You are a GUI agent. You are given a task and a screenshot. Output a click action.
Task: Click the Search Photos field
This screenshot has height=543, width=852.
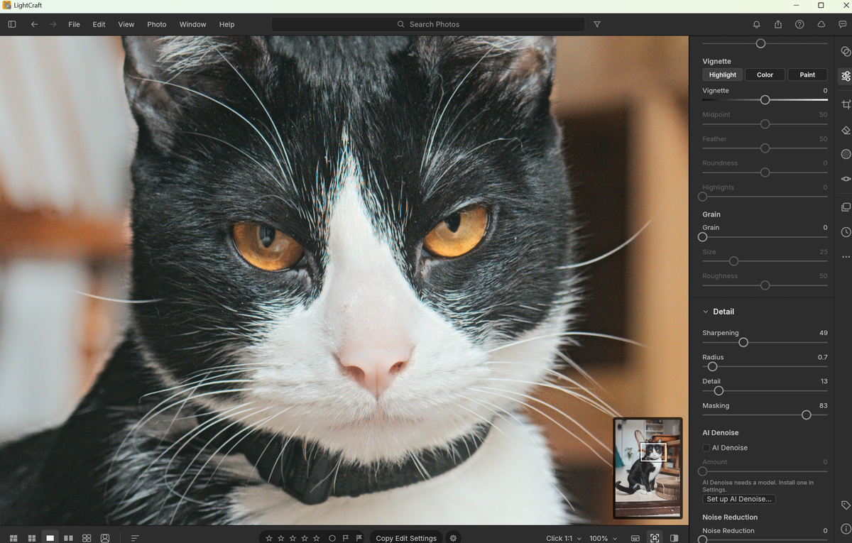pyautogui.click(x=428, y=24)
